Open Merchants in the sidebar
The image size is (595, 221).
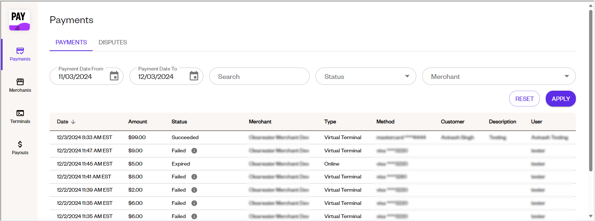[20, 86]
